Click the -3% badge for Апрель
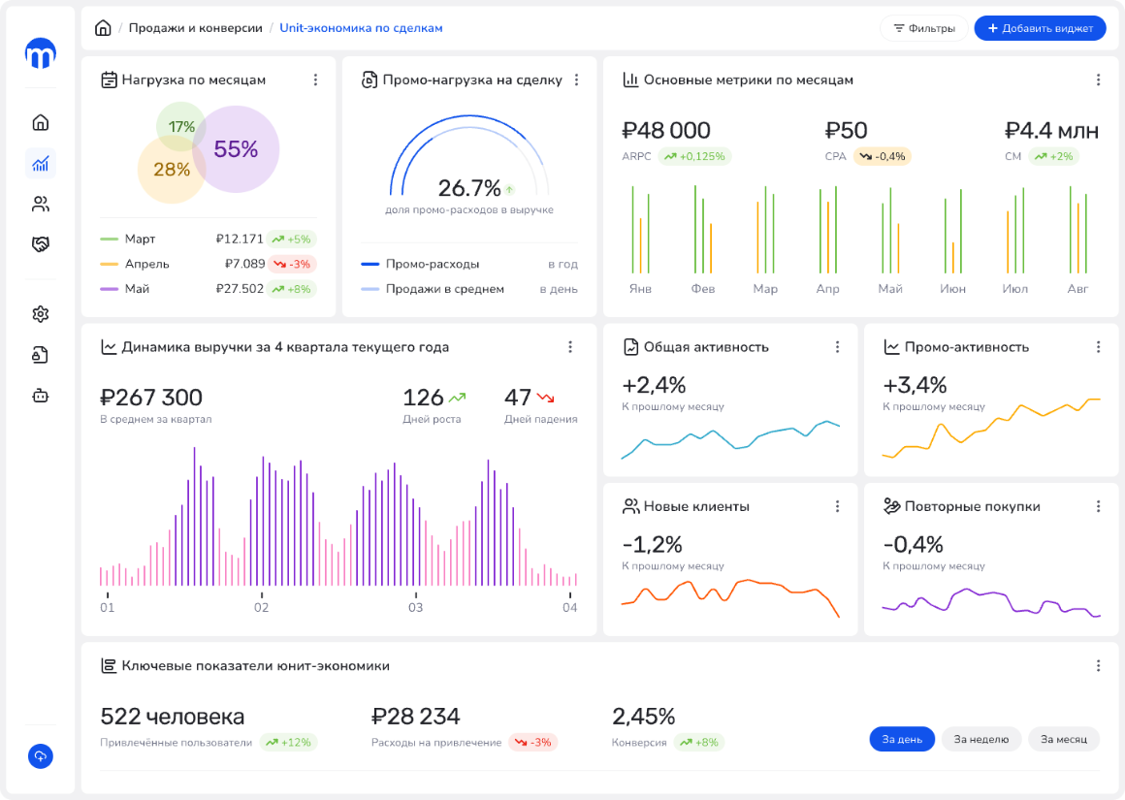Viewport: 1125px width, 800px height. tap(293, 264)
